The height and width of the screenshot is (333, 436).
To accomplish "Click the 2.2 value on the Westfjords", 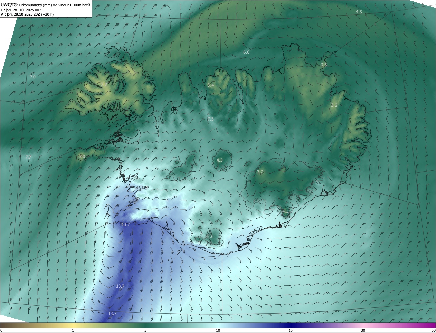I will tap(104, 84).
